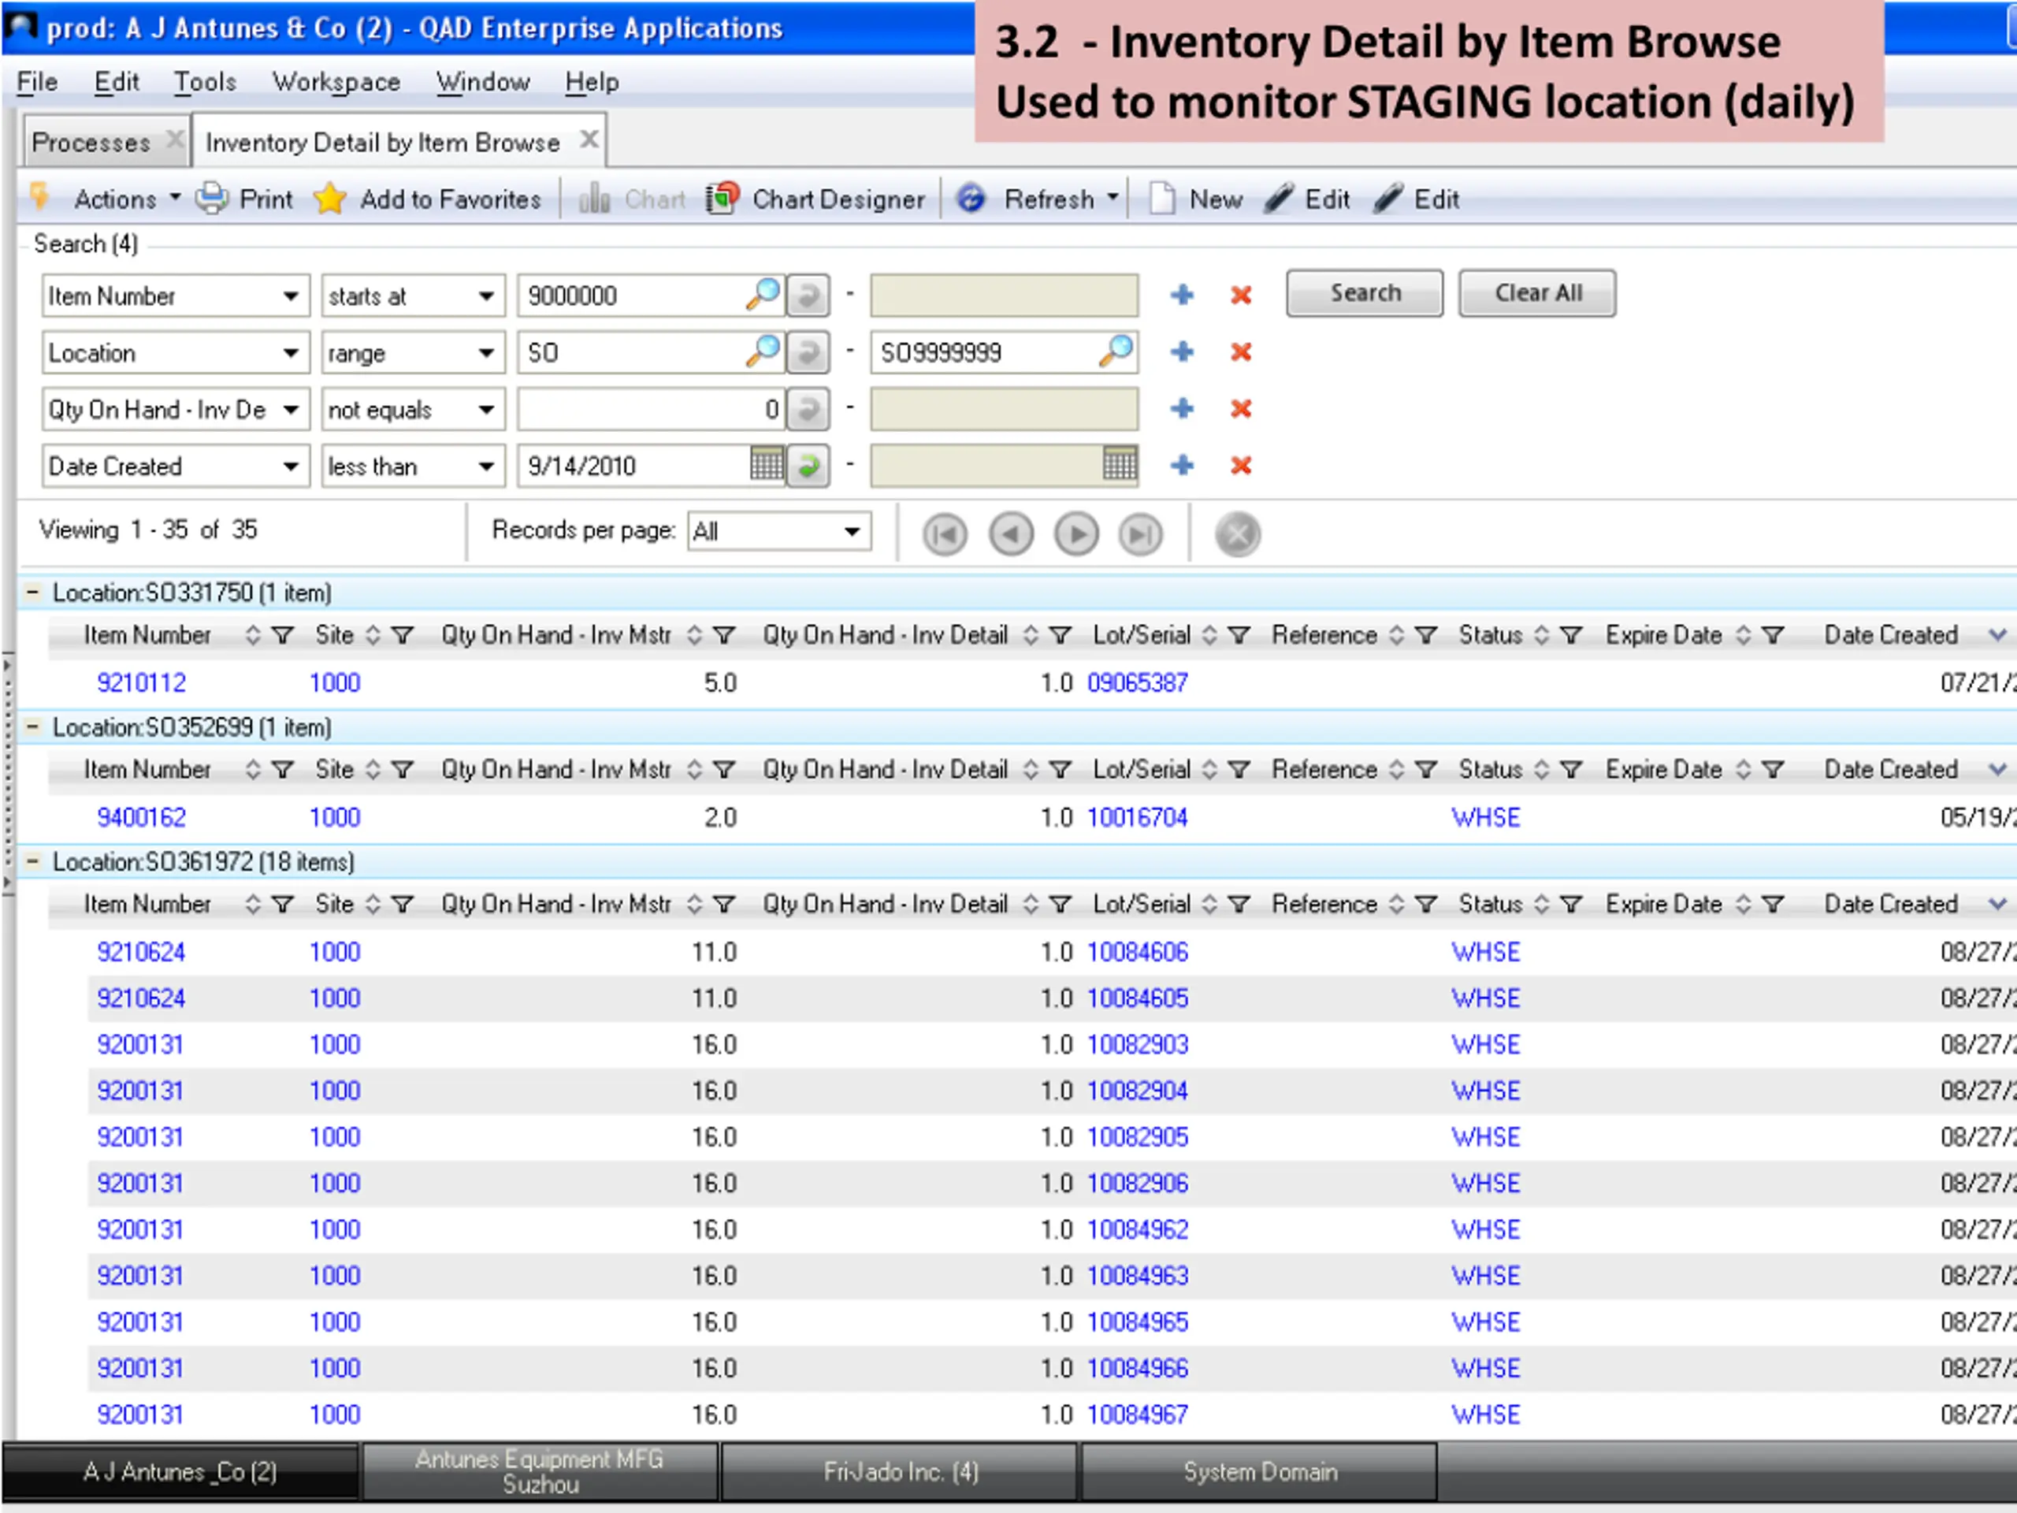Open Chart Designer from the toolbar
Image resolution: width=2017 pixels, height=1513 pixels.
(815, 199)
